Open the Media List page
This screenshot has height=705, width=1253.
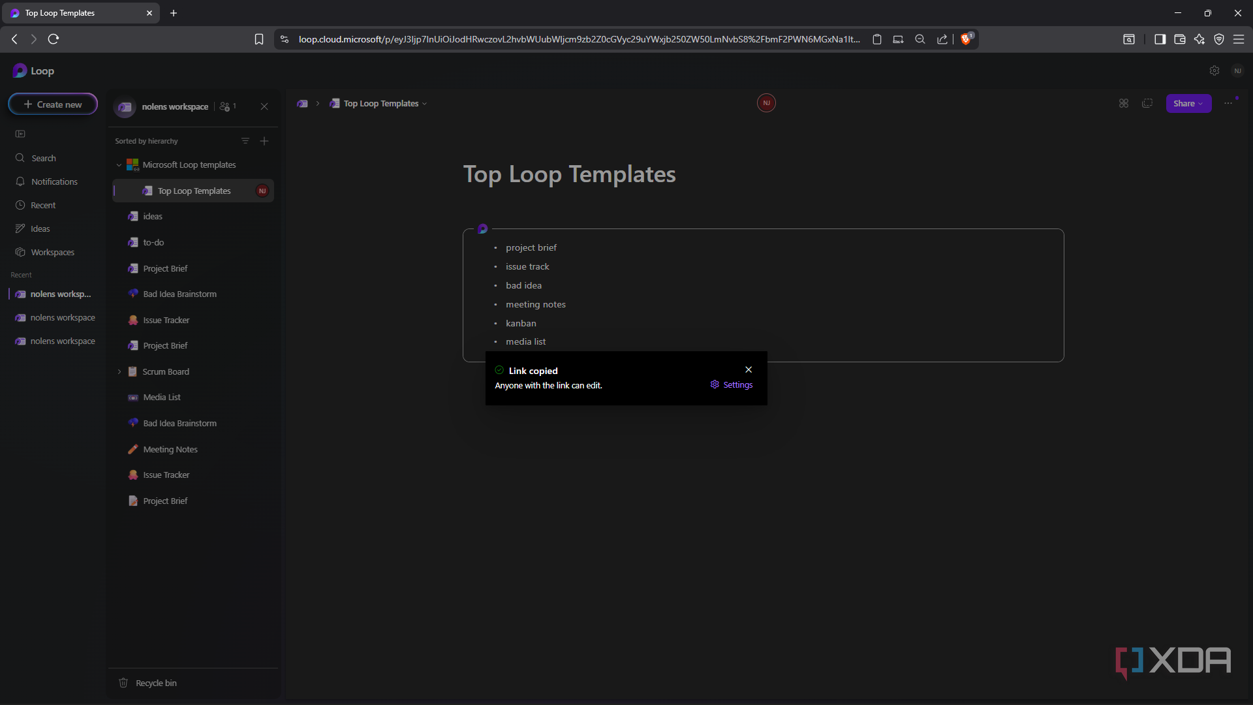click(x=162, y=397)
